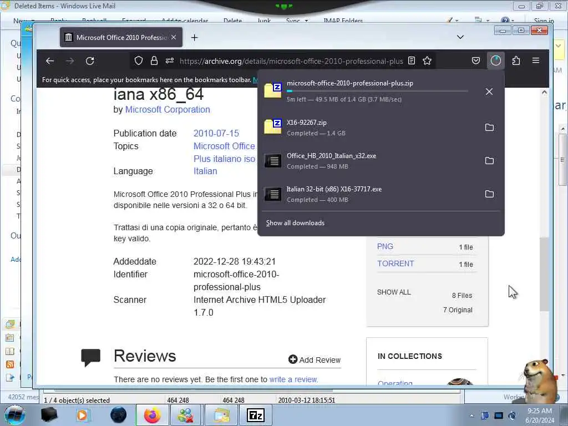
Task: Open the file explorer folder taskbar icon
Action: 222,415
